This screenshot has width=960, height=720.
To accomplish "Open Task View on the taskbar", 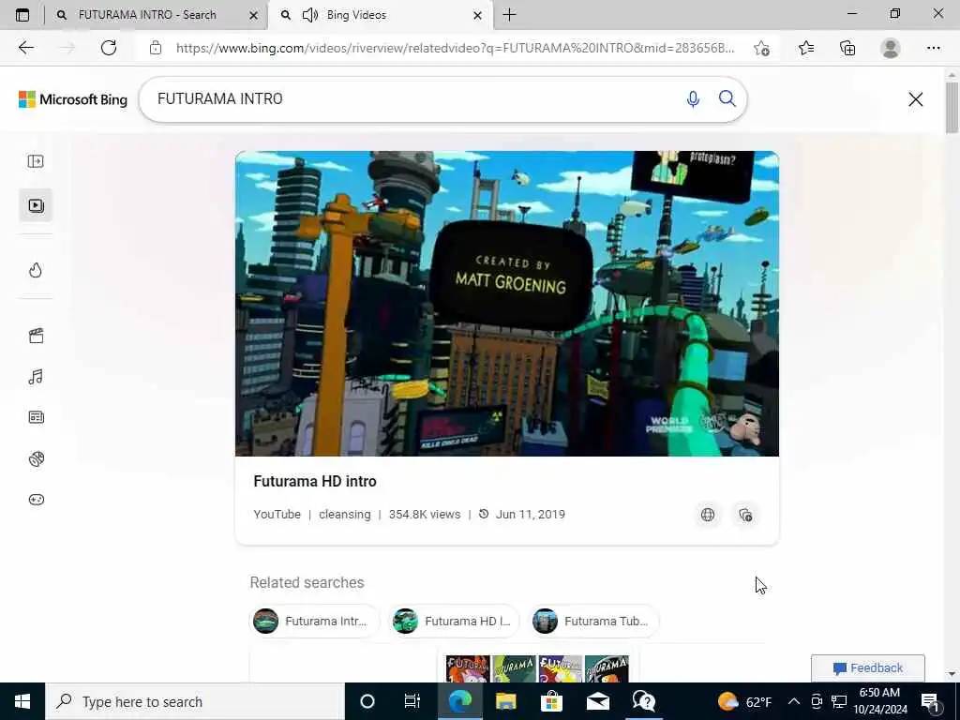I will point(412,701).
